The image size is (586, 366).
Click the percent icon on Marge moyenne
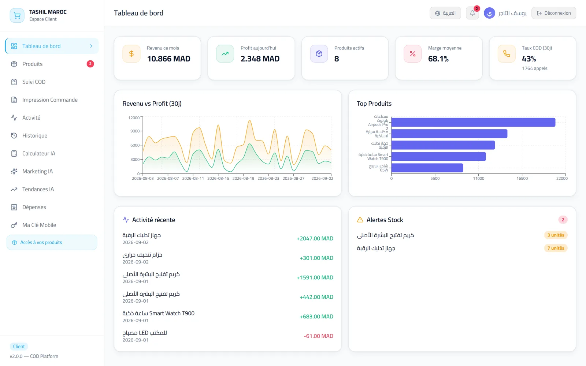[x=413, y=54]
